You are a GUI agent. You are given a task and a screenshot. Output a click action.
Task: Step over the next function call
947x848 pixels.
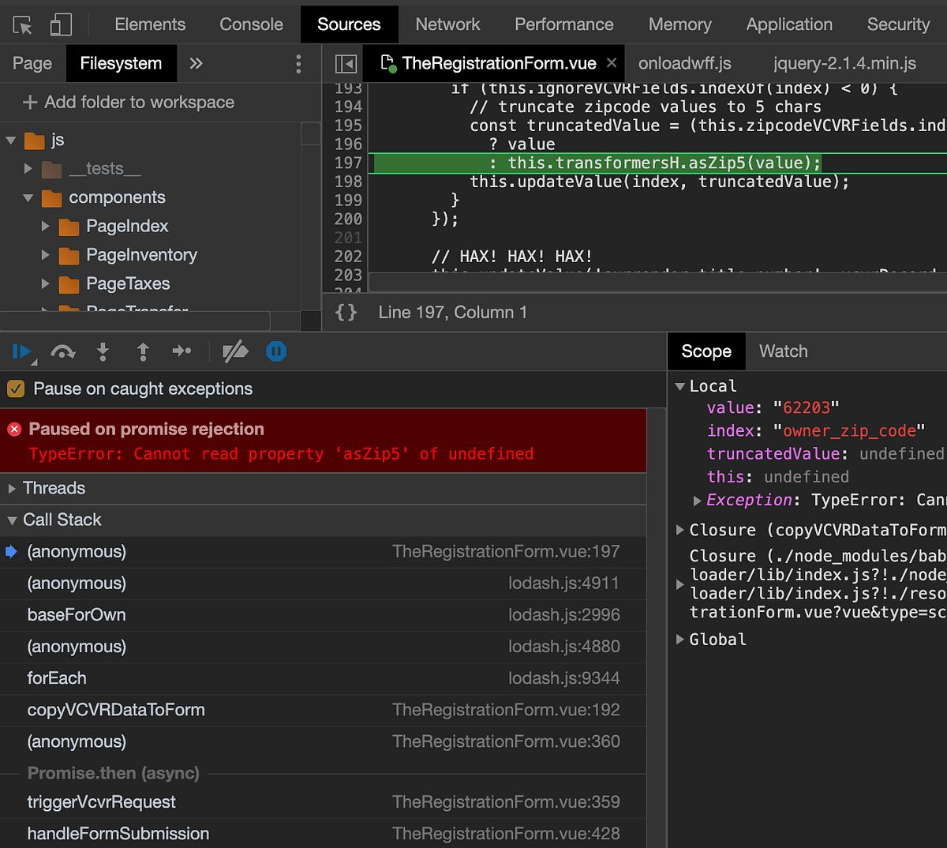point(63,351)
